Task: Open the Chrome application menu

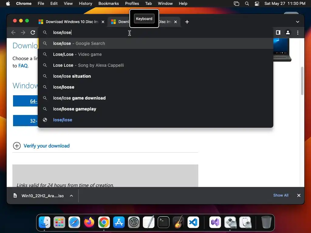Action: click(x=24, y=4)
